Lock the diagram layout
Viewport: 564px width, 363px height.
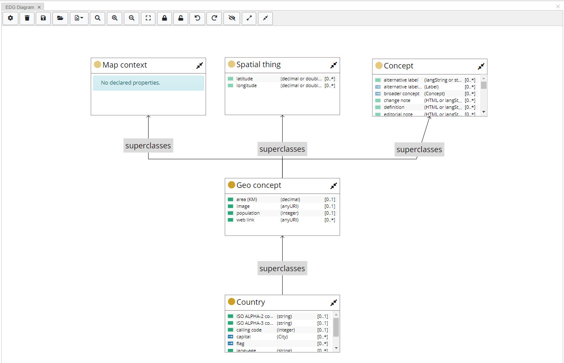(x=164, y=18)
